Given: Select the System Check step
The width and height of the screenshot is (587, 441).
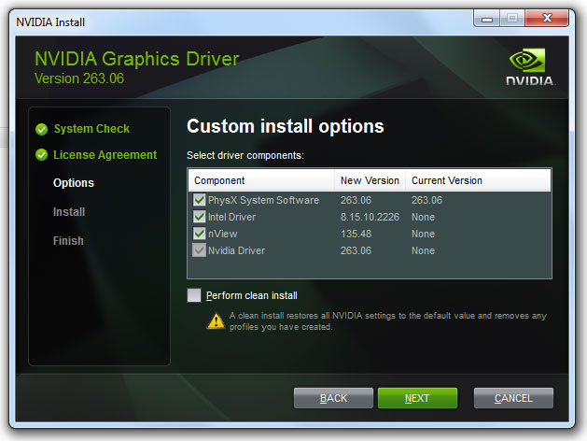Looking at the screenshot, I should click(91, 129).
